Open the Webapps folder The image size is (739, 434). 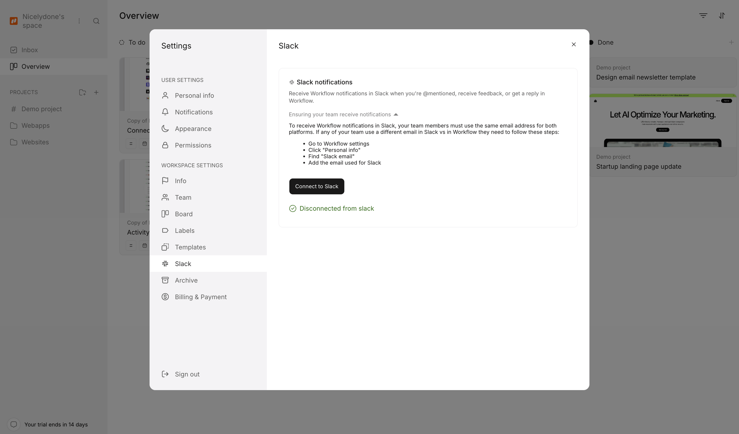tap(54, 126)
